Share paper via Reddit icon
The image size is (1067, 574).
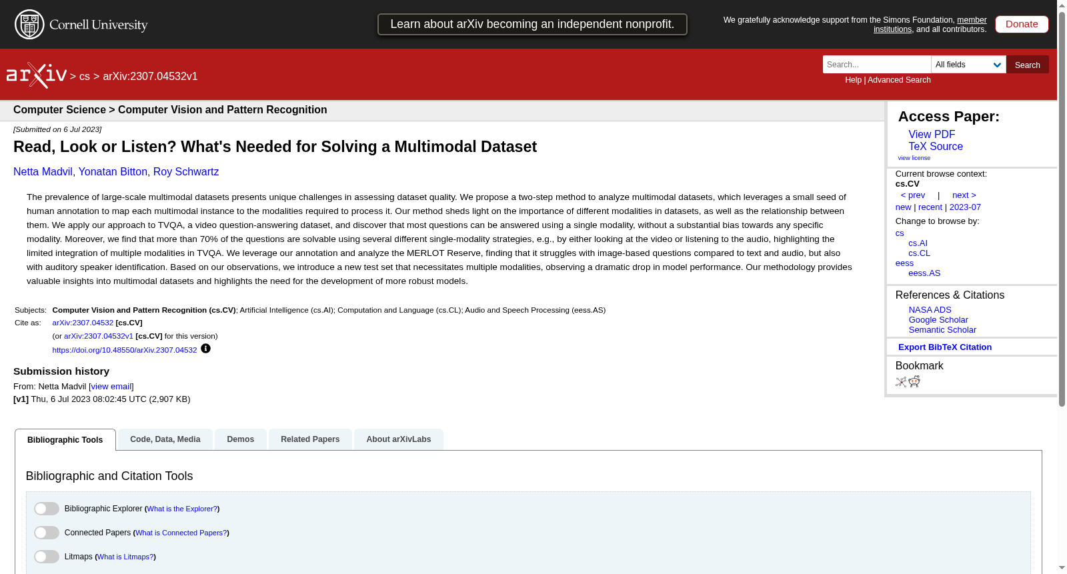point(914,381)
